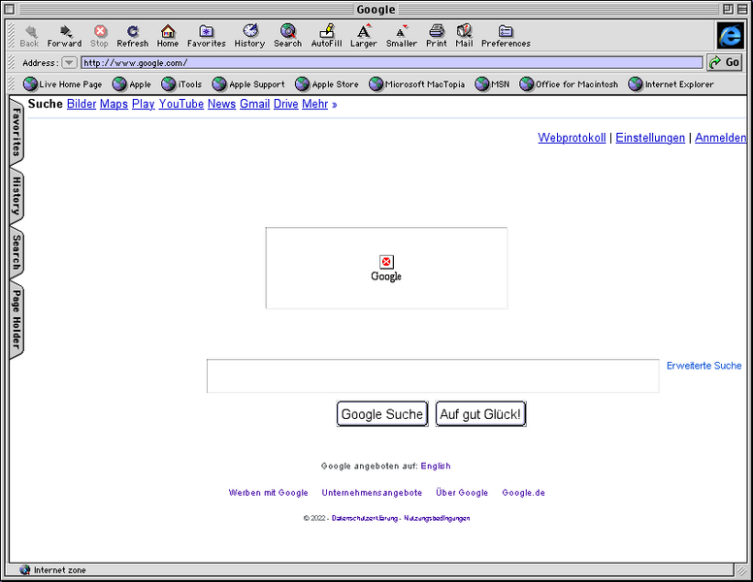Decrease text size with Smaller icon
The height and width of the screenshot is (582, 753).
point(402,31)
